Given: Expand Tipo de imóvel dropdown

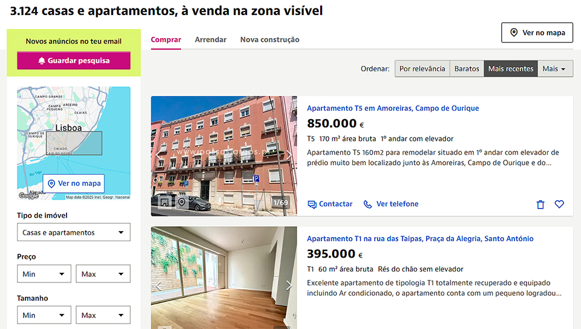Looking at the screenshot, I should click(x=74, y=232).
